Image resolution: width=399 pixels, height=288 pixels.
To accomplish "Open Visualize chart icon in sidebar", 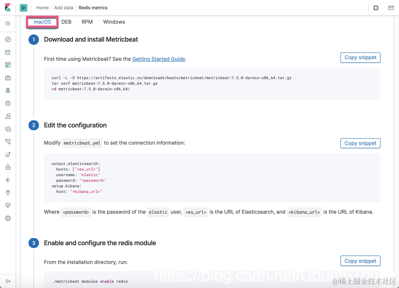I will (8, 52).
